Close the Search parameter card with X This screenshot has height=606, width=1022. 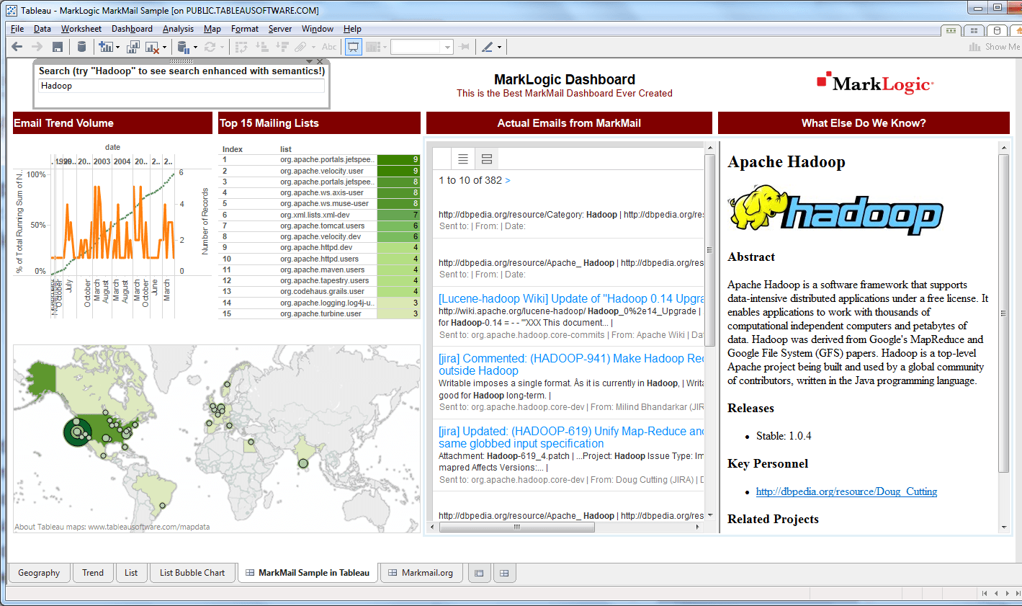click(x=321, y=62)
